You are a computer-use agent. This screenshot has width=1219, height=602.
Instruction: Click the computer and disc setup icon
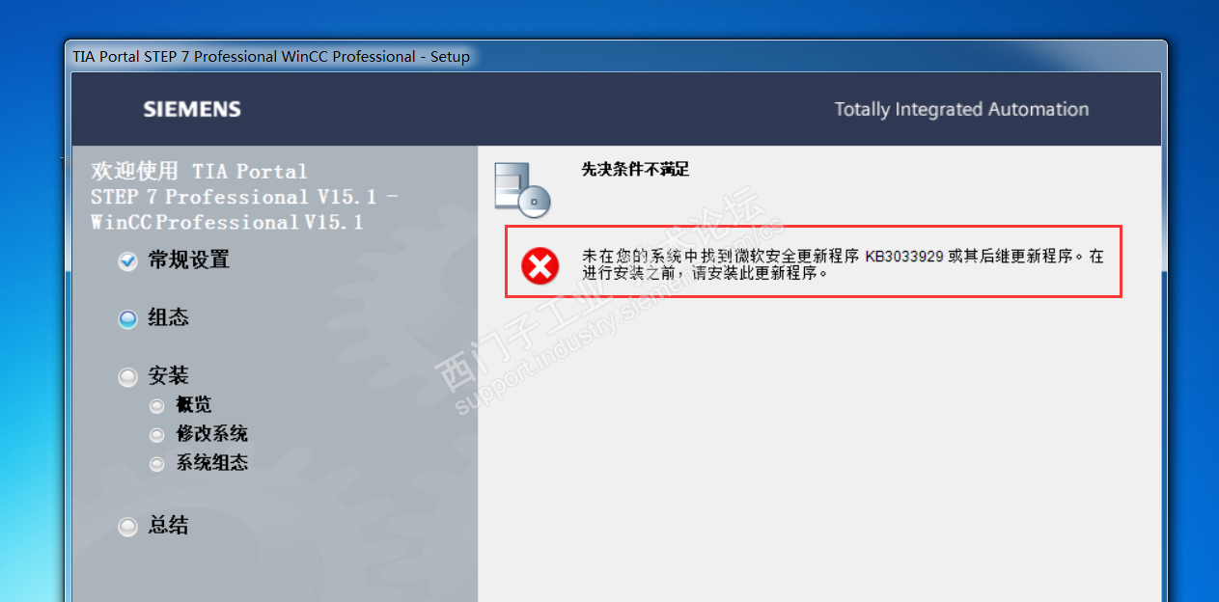(x=521, y=187)
